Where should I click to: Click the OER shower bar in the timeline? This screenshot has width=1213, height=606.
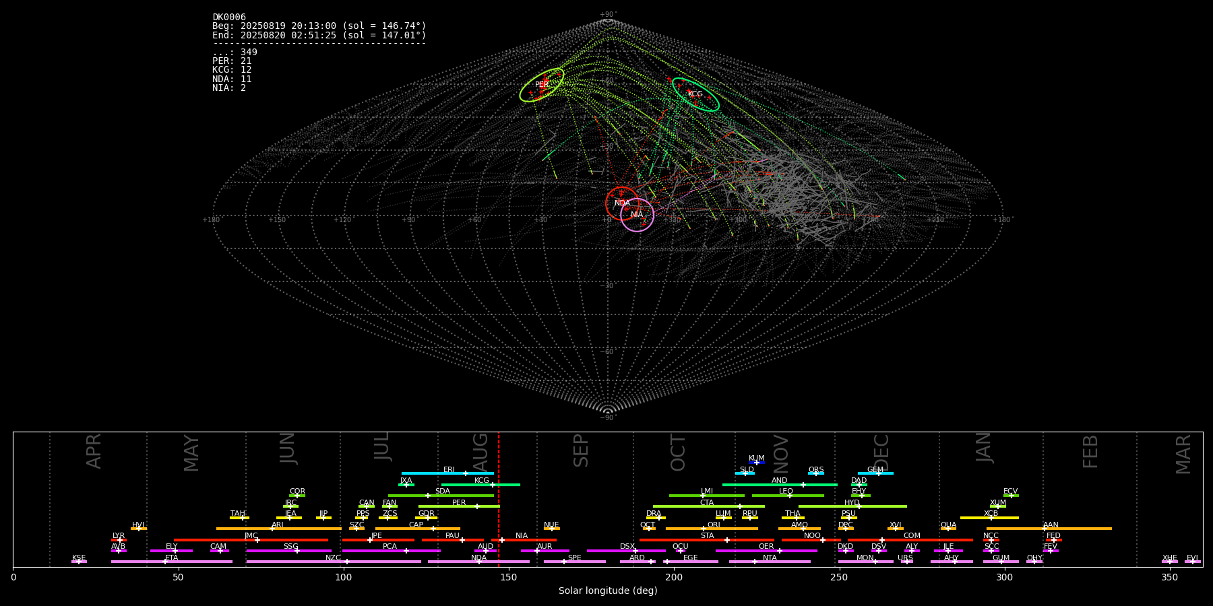766,551
